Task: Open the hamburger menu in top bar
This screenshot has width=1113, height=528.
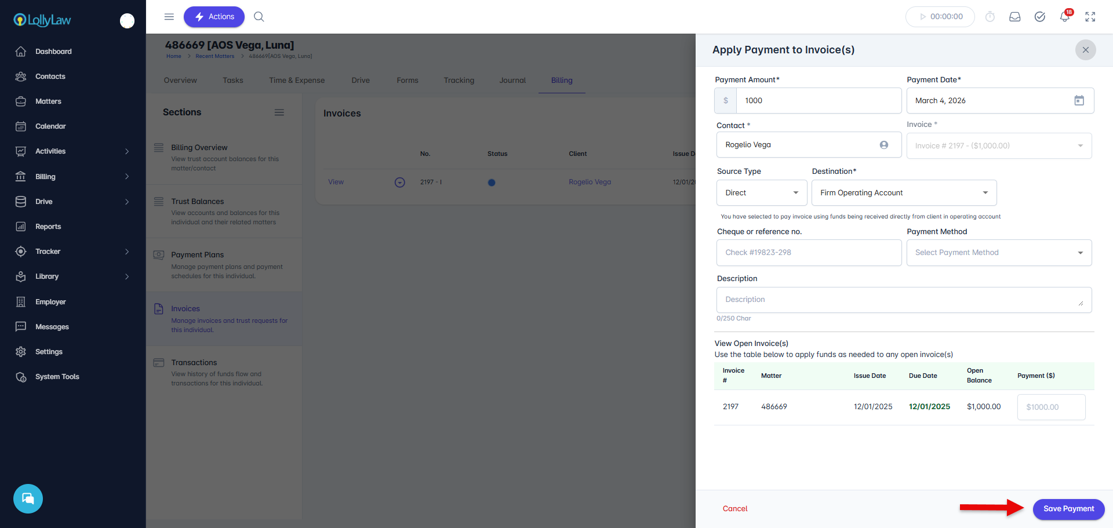Action: point(169,17)
